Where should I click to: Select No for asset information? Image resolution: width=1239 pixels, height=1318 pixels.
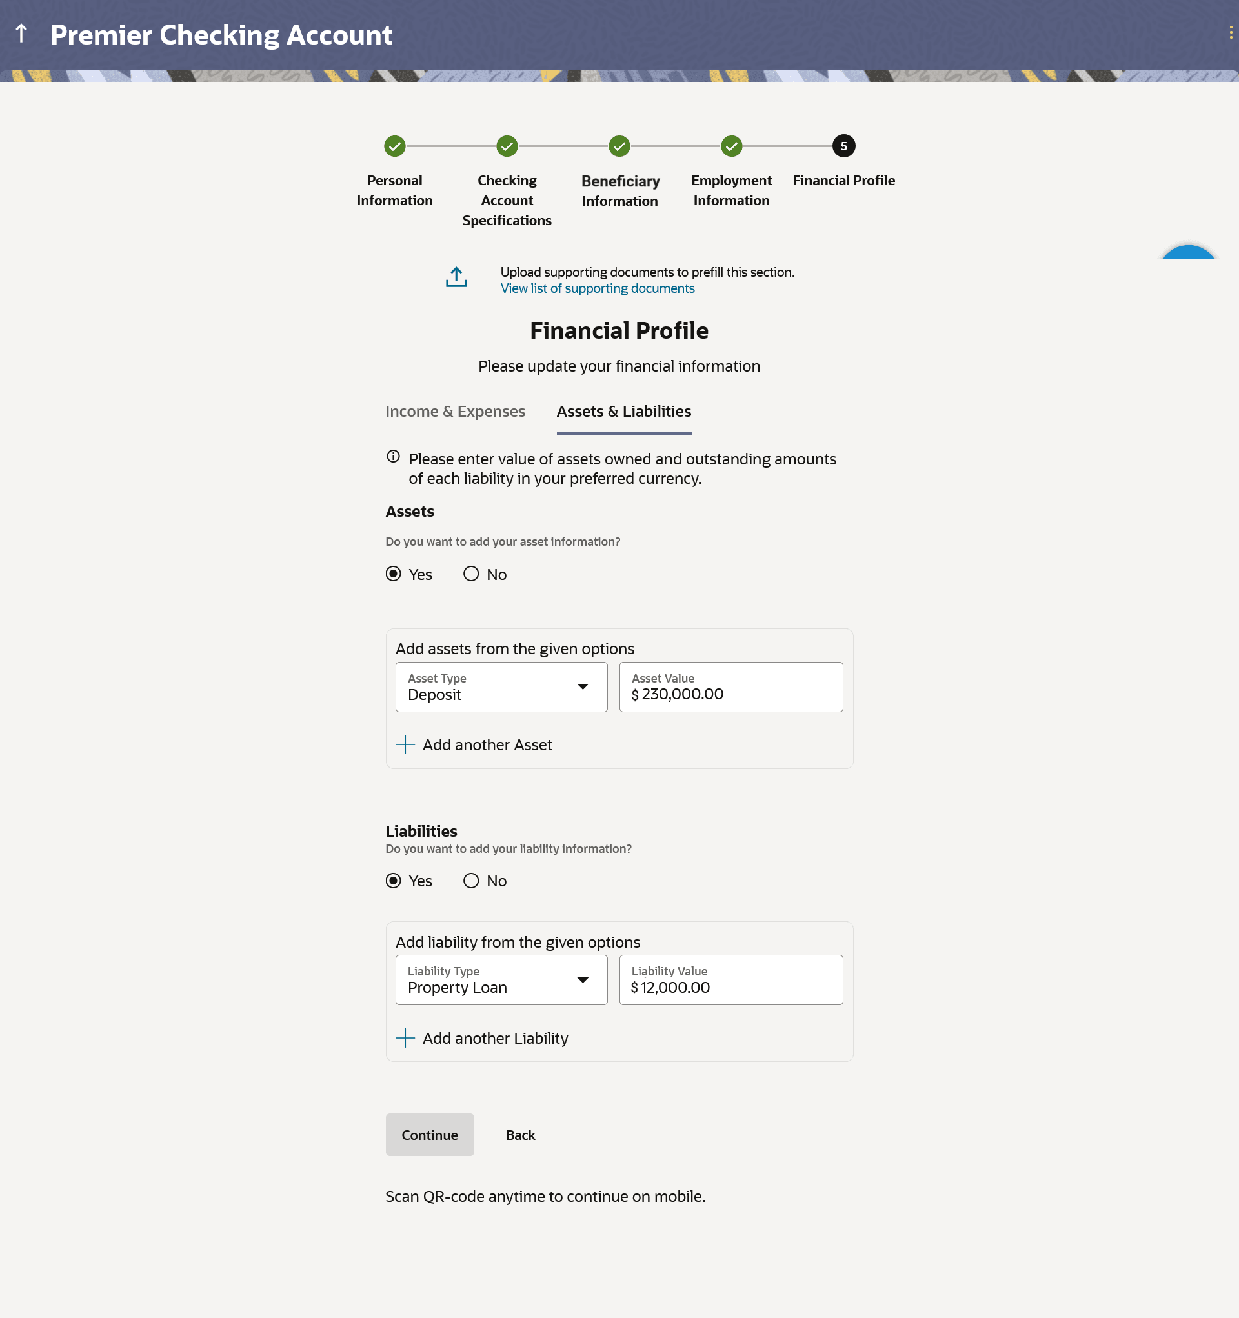click(471, 574)
